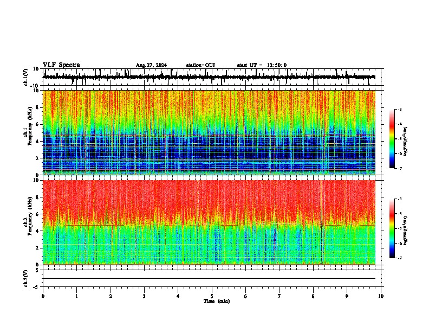
Task: Click the Time (min) axis label
Action: pyautogui.click(x=217, y=301)
